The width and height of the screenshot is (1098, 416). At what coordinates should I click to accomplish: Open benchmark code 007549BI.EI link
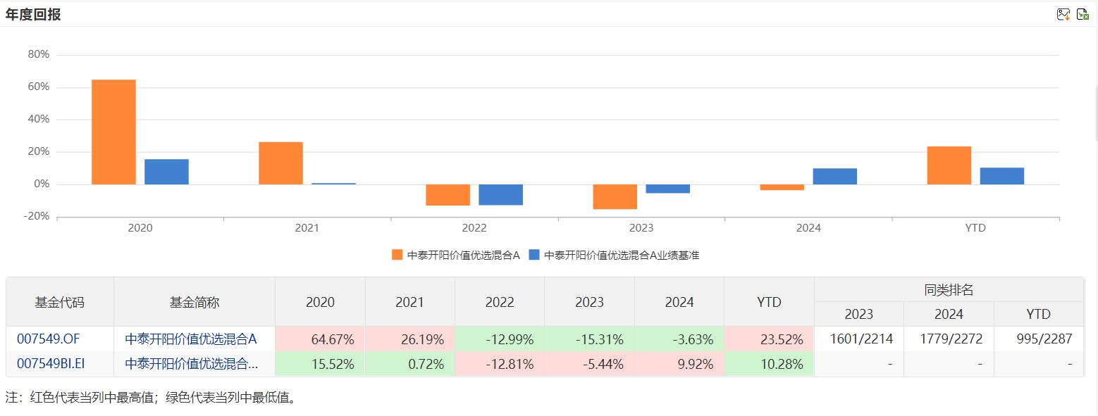click(x=51, y=364)
